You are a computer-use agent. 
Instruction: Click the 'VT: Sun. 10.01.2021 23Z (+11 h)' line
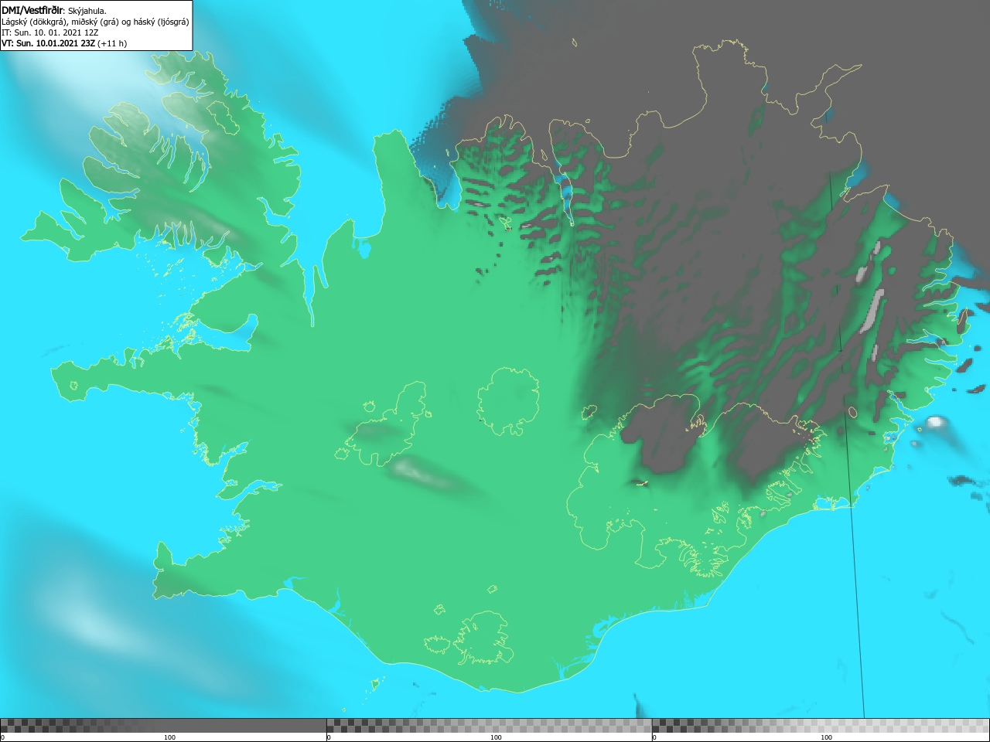click(x=64, y=43)
